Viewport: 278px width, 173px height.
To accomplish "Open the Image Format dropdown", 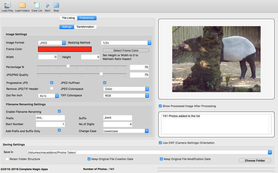I will click(52, 43).
